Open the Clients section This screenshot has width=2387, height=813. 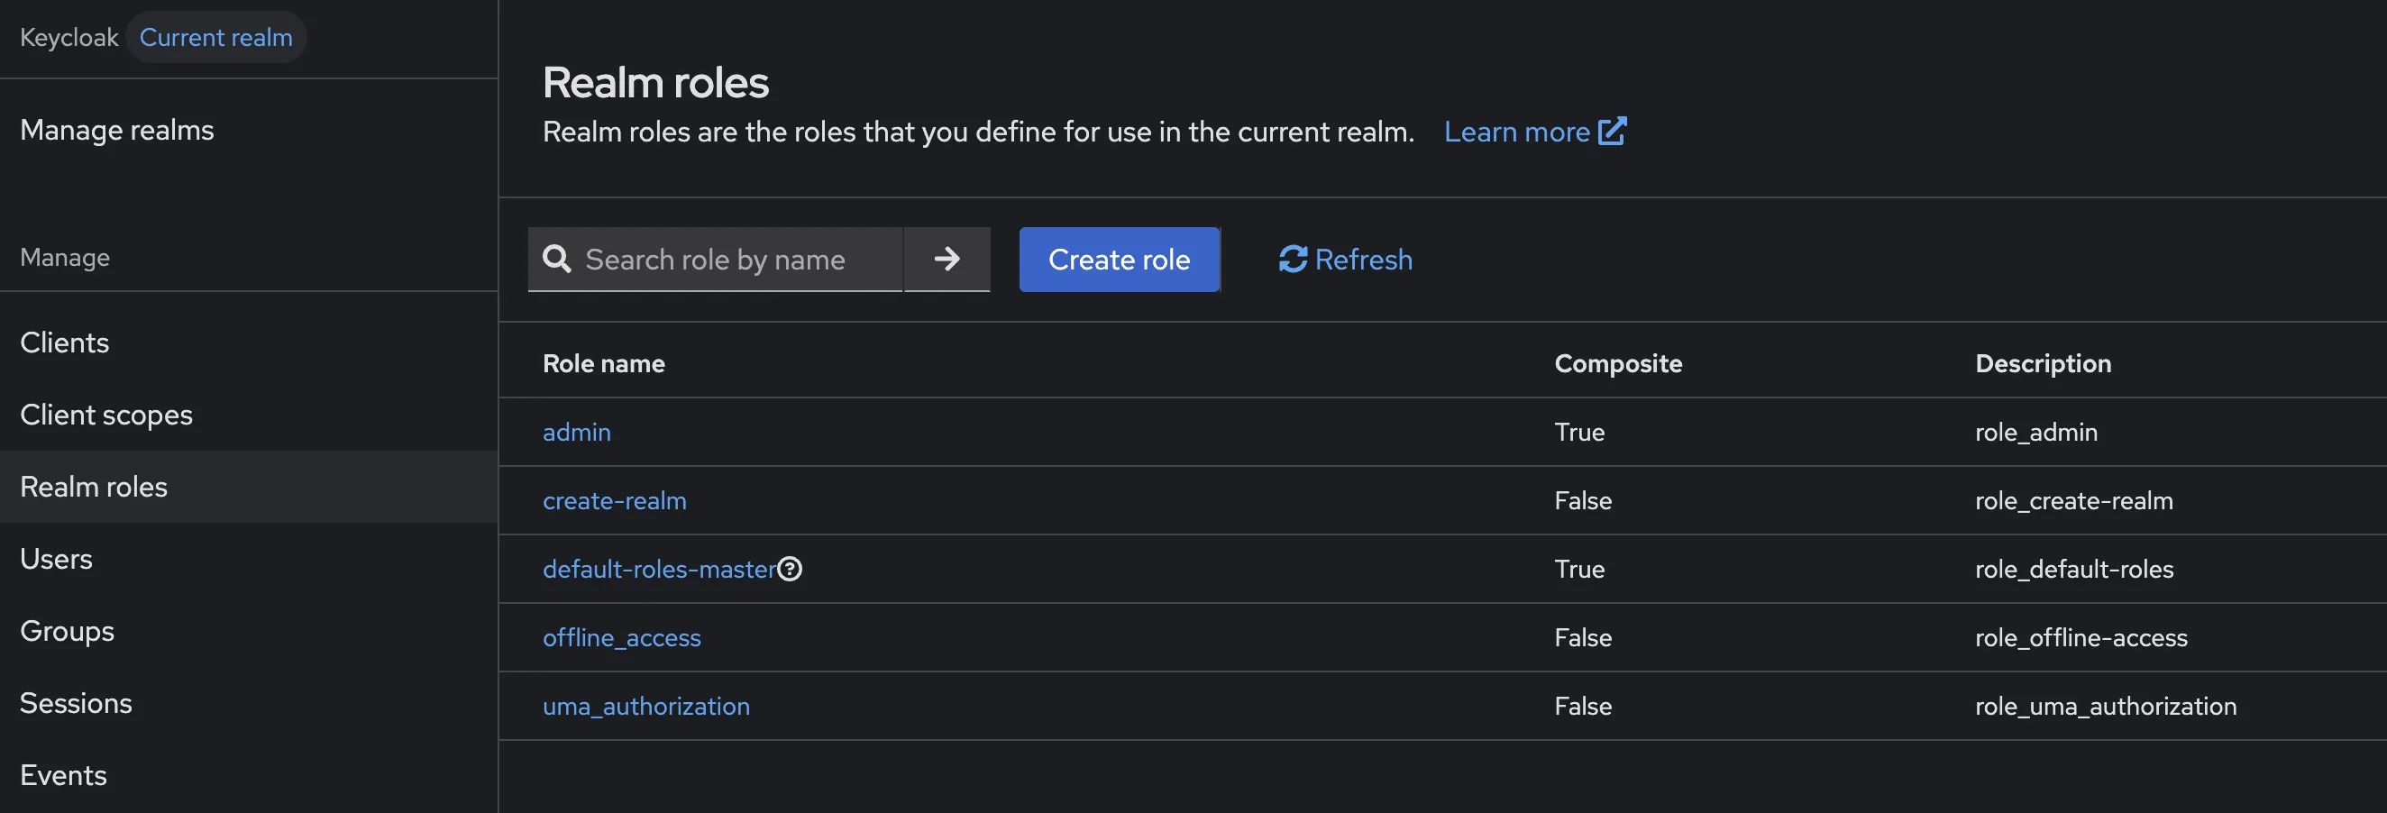[64, 343]
